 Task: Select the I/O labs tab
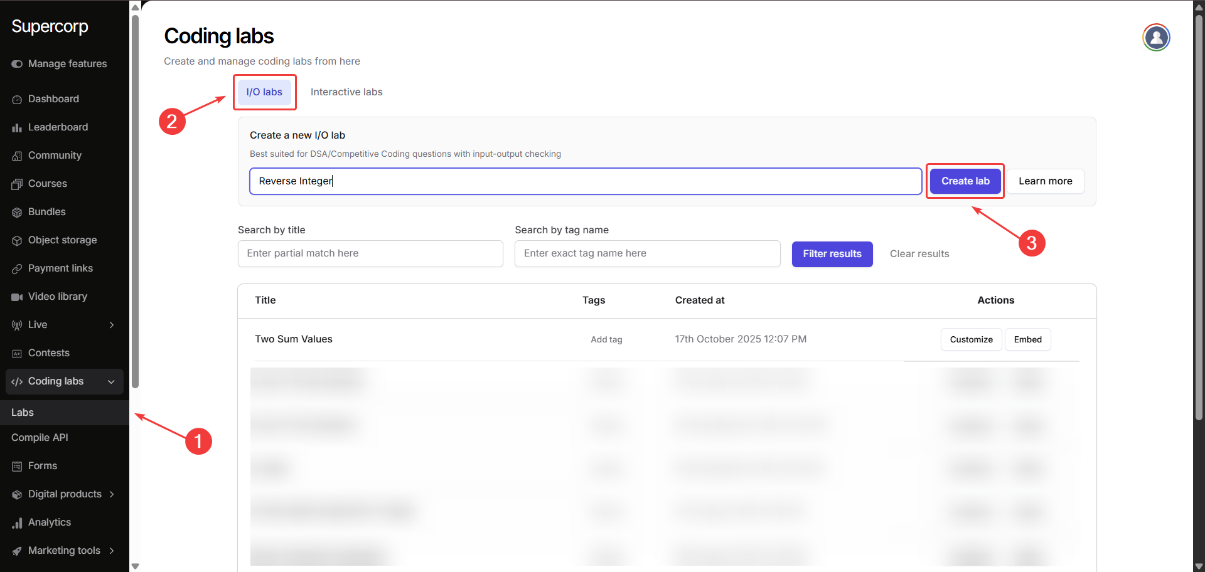(x=264, y=92)
